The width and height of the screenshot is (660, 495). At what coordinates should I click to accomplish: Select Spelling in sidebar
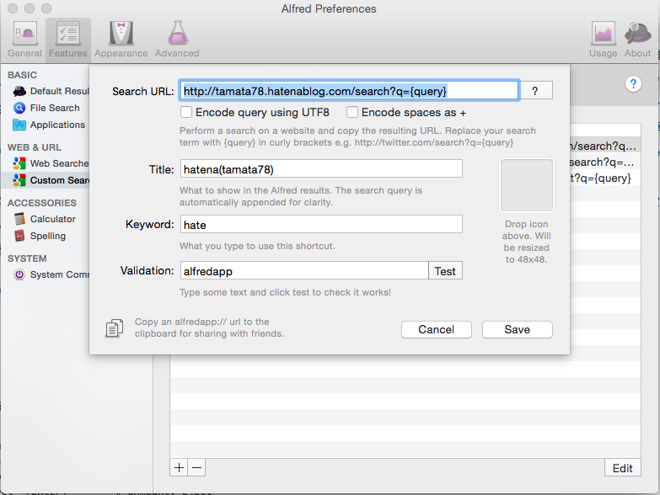46,236
